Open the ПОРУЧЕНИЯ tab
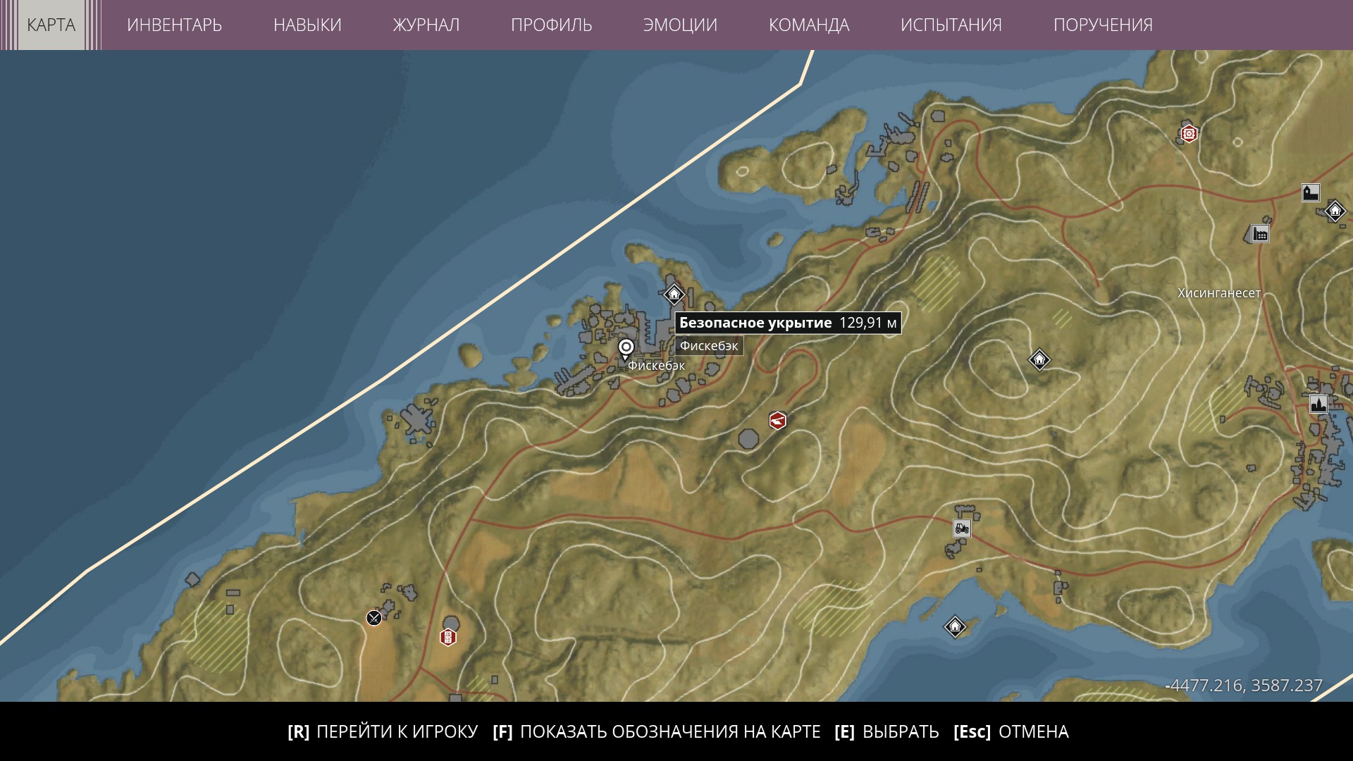Screen dimensions: 1353x761 1103,25
